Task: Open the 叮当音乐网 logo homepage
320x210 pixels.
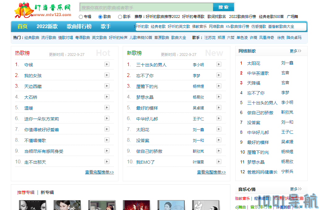Action: 43,10
